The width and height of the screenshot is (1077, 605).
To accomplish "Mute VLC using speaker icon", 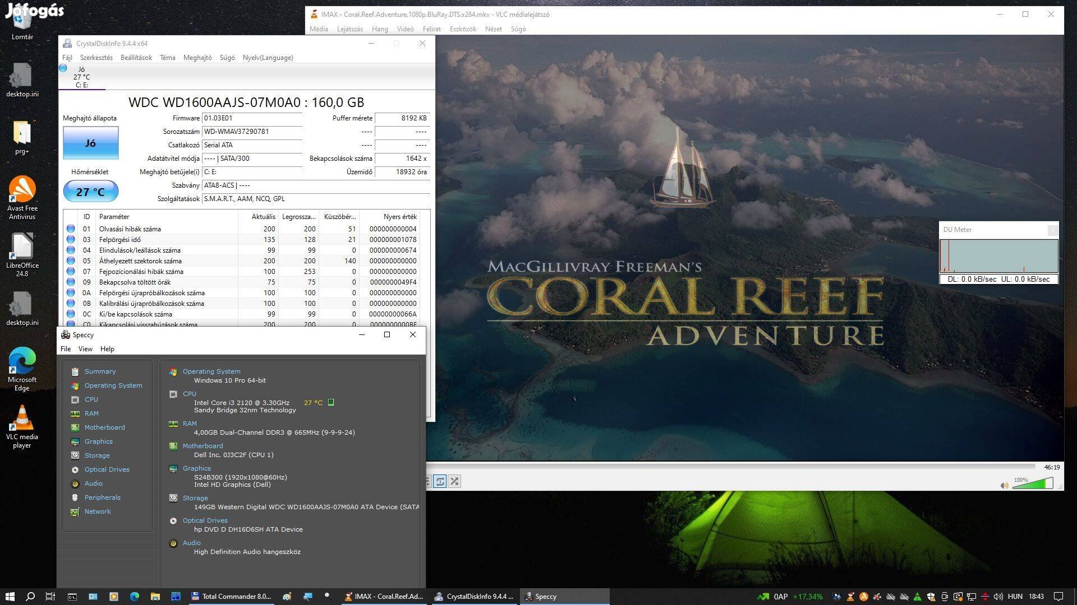I will (x=1004, y=485).
